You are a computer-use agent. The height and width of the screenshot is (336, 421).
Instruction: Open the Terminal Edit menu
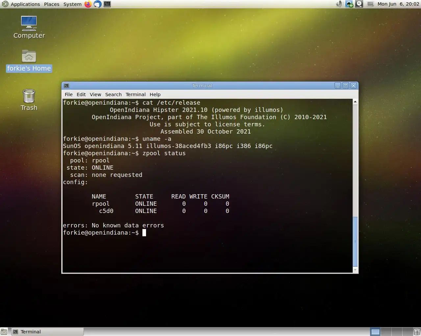[81, 94]
